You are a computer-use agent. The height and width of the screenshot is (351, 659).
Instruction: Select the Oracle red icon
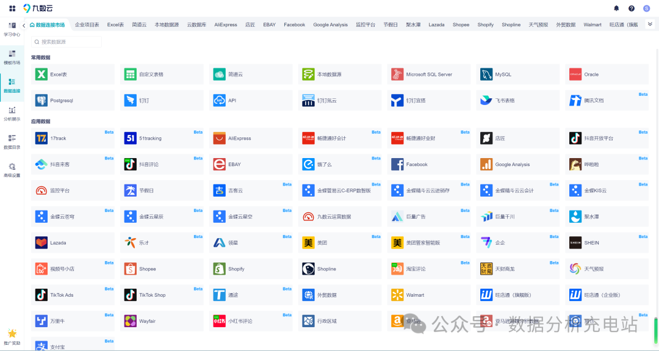coord(575,74)
